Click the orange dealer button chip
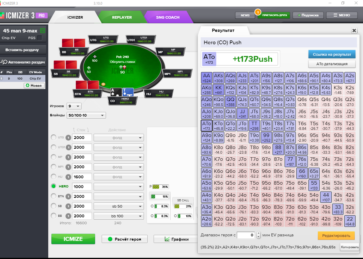Viewport: 363px width, 259px height. pos(103,84)
